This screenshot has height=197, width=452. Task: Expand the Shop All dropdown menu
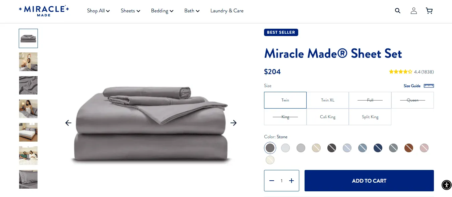pyautogui.click(x=99, y=11)
